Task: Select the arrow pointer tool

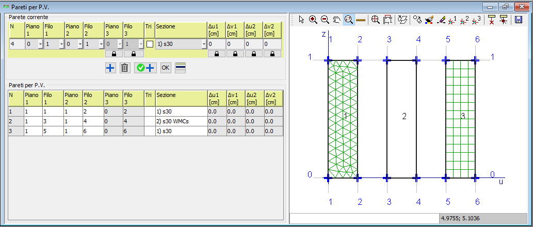Action: 301,20
